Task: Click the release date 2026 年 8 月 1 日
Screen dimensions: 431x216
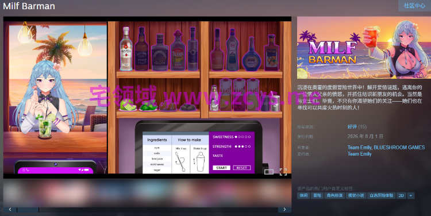Action: (x=365, y=136)
